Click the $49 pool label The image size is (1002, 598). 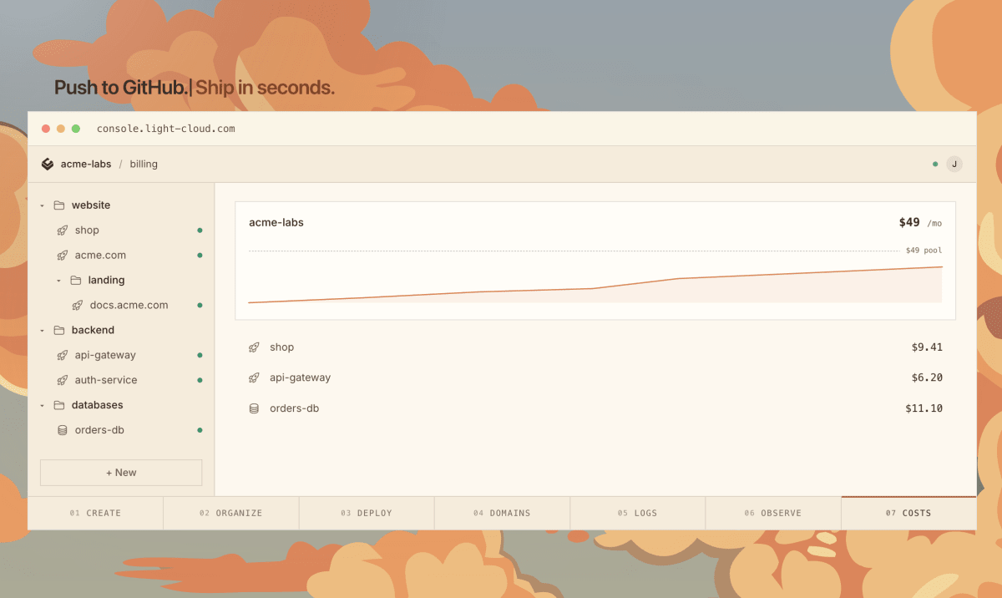[x=924, y=251]
